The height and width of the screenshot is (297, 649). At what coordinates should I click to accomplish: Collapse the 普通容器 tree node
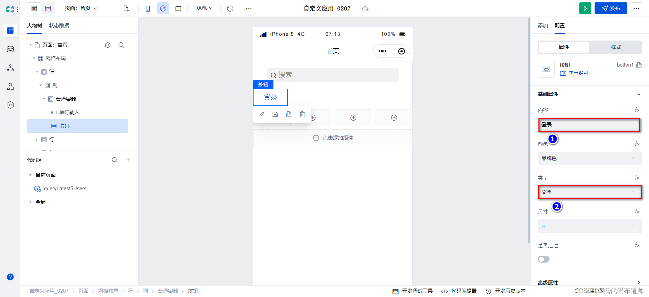(x=44, y=99)
